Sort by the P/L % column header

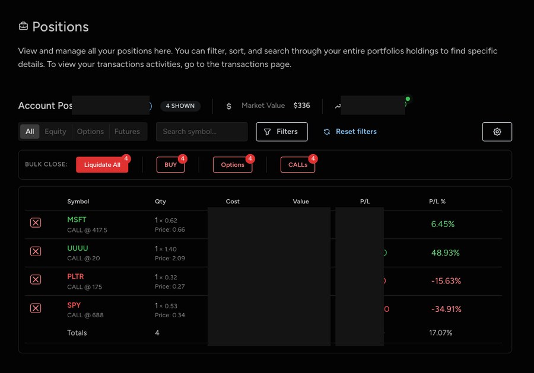[437, 202]
